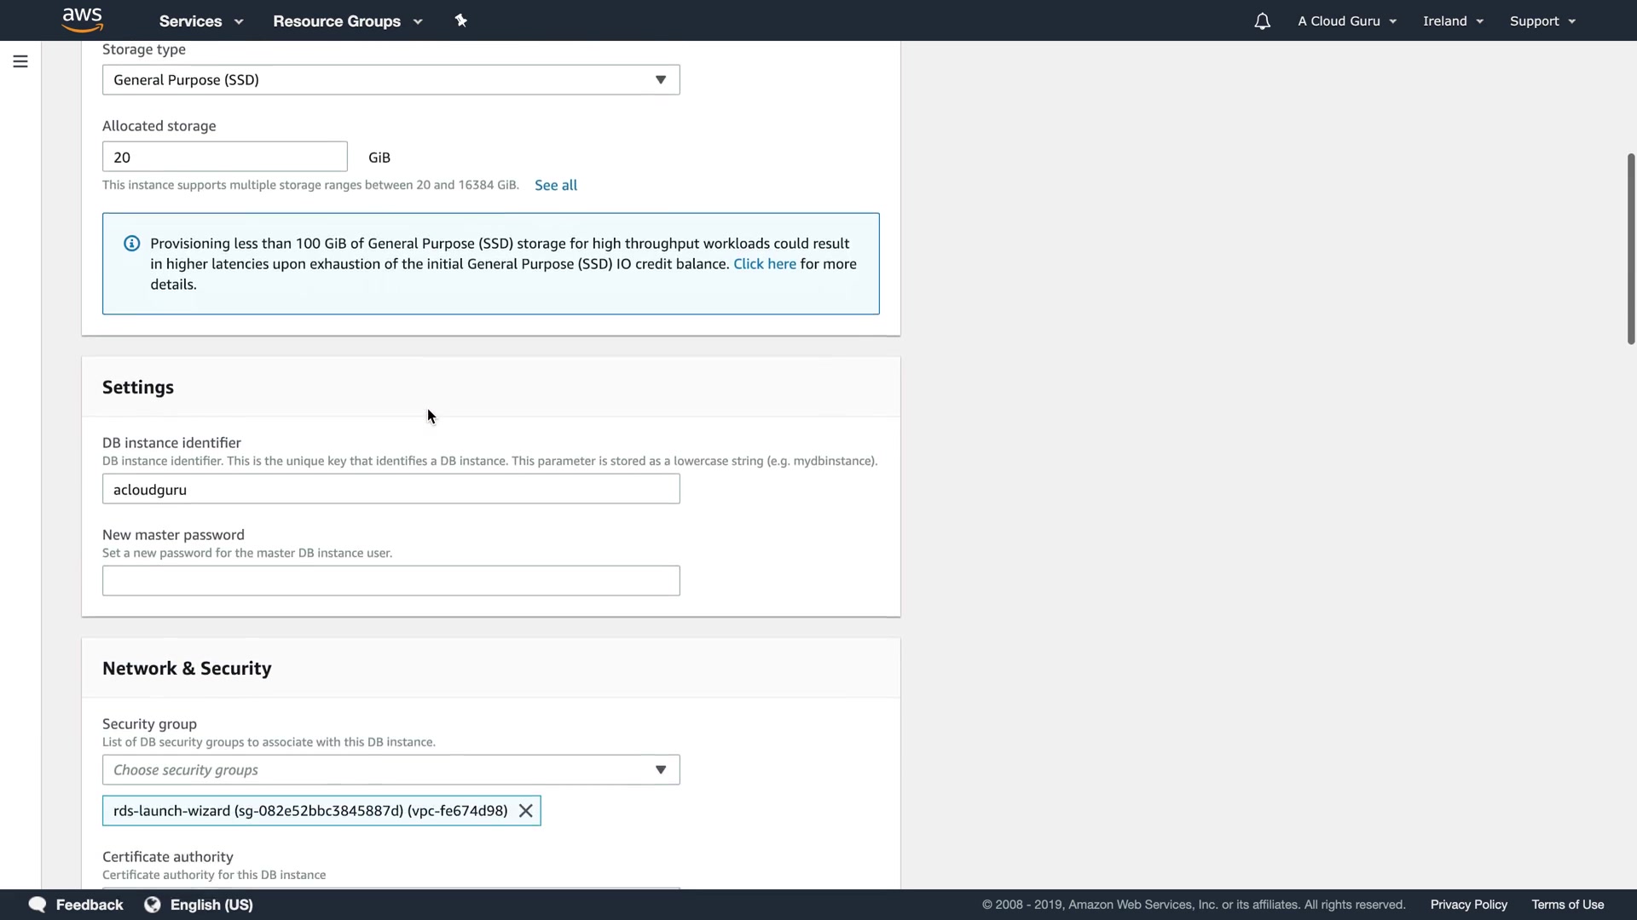
Task: Click the globe language icon
Action: point(153,905)
